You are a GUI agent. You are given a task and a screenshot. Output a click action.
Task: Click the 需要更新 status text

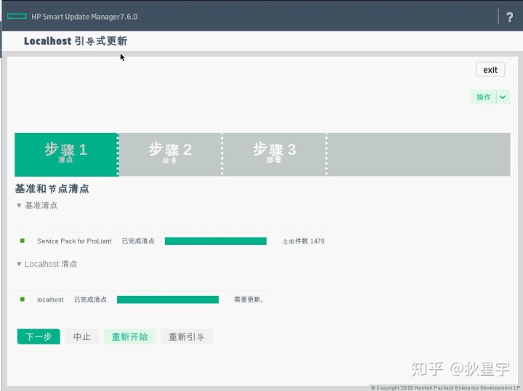[x=249, y=299]
